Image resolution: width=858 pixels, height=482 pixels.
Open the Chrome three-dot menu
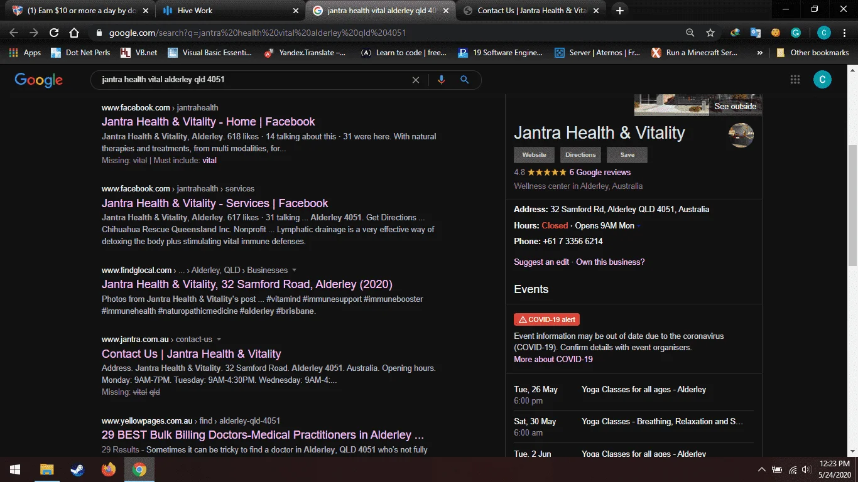coord(845,33)
